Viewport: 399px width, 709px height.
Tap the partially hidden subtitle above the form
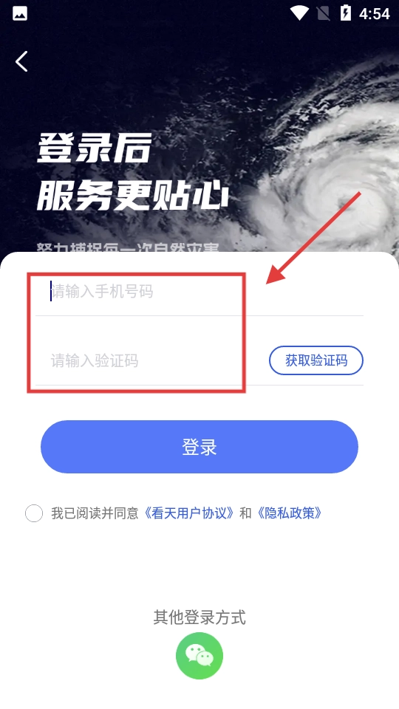pyautogui.click(x=128, y=247)
